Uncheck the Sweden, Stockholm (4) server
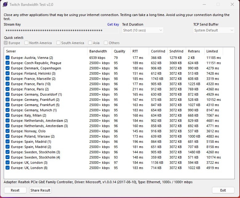 (x=7, y=157)
